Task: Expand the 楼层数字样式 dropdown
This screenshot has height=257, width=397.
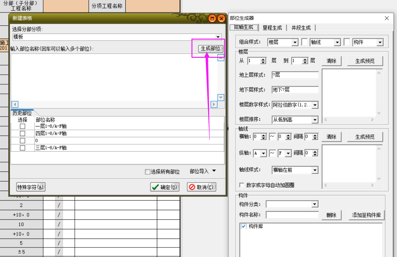Action: [x=315, y=105]
